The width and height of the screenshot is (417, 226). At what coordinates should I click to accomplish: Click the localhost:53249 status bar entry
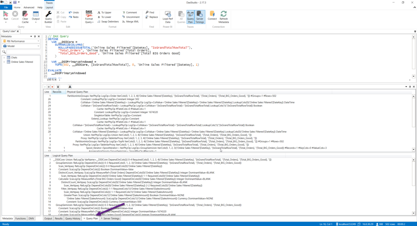346,224
